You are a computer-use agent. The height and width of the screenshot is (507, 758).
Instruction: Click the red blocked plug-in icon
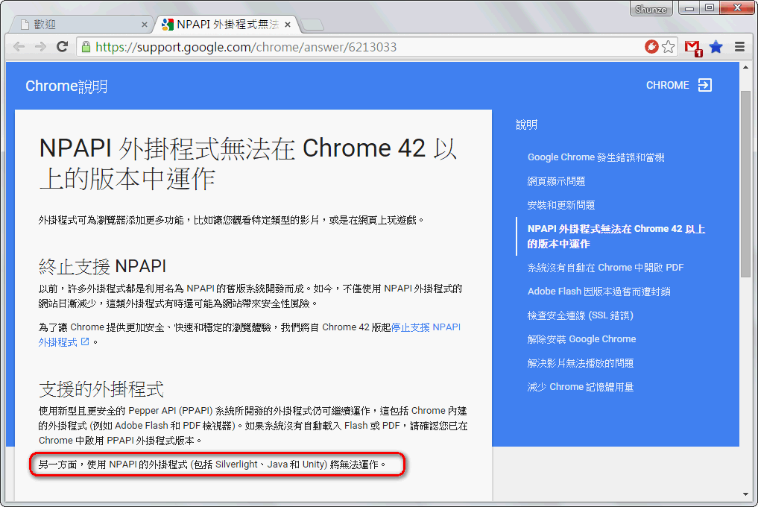click(651, 46)
